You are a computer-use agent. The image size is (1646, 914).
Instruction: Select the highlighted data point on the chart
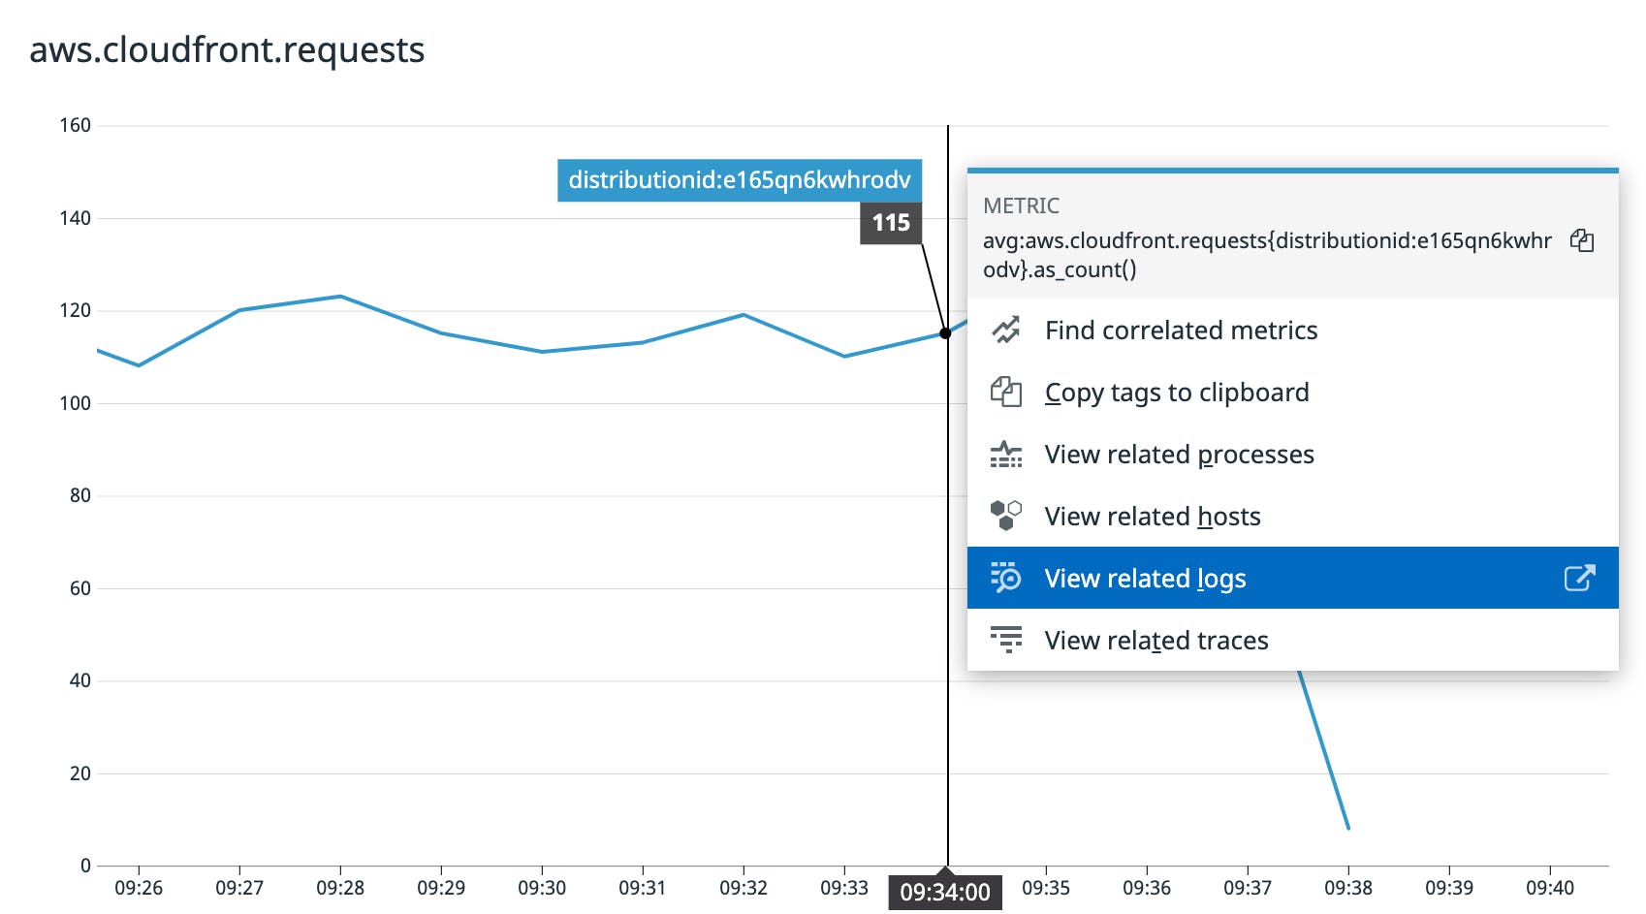944,333
